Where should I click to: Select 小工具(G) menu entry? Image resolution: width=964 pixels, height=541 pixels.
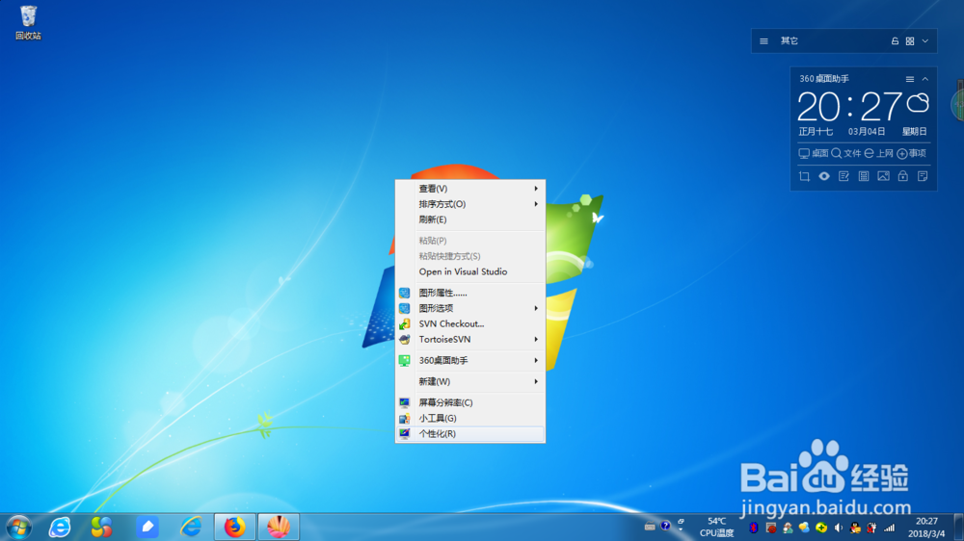(470, 418)
